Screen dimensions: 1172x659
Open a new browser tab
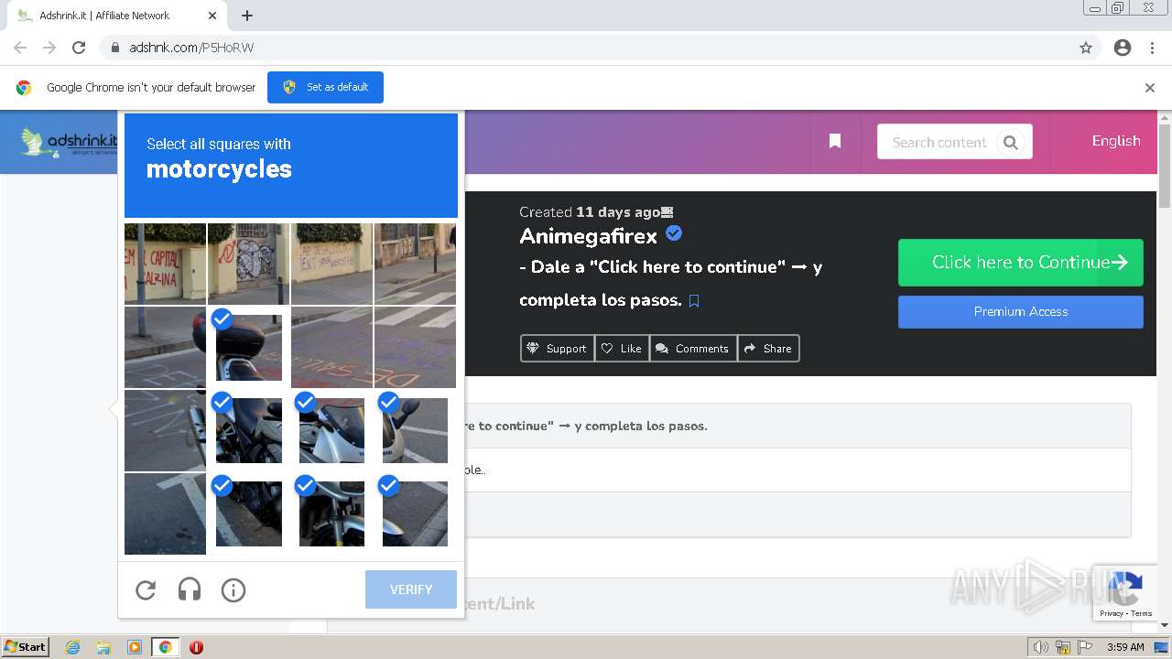coord(247,16)
